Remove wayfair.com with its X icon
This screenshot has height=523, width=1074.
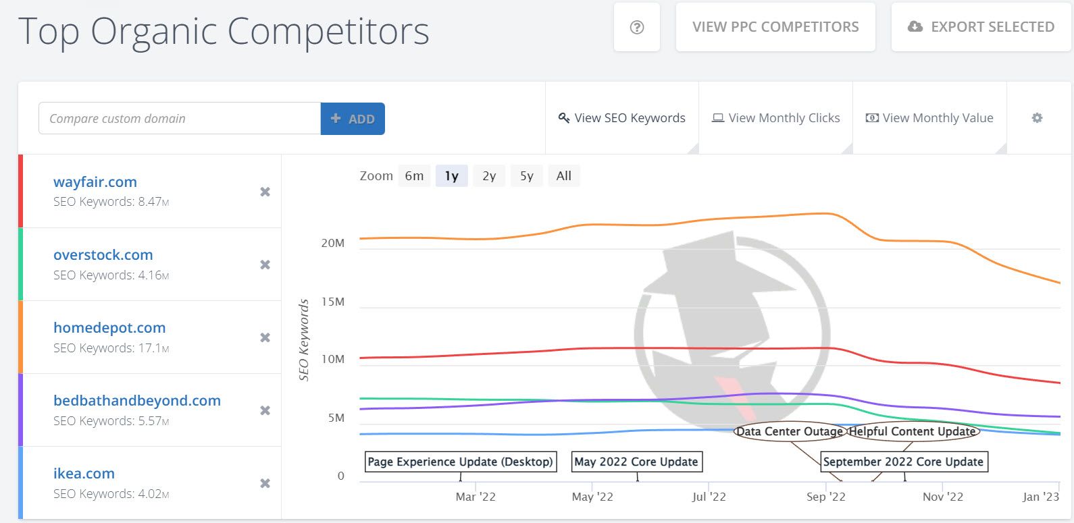[265, 192]
